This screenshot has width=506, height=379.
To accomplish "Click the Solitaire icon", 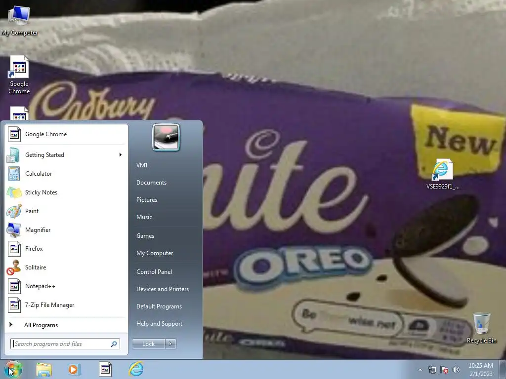I will click(14, 267).
